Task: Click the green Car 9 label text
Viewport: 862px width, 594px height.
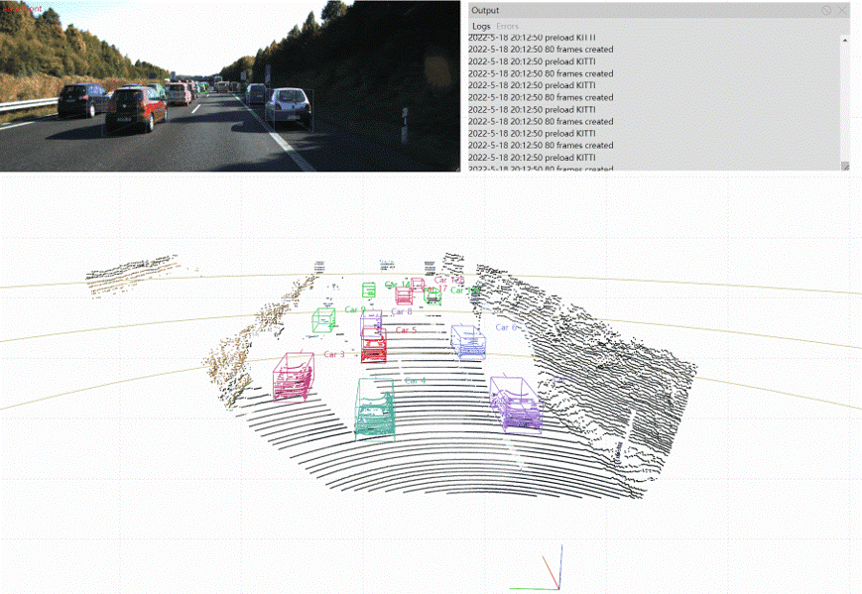Action: 355,309
